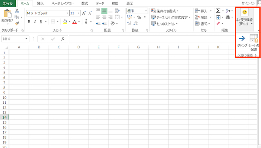Image resolution: width=261 pixels, height=148 pixels.
Task: Click the Borders icon
Action: click(53, 22)
